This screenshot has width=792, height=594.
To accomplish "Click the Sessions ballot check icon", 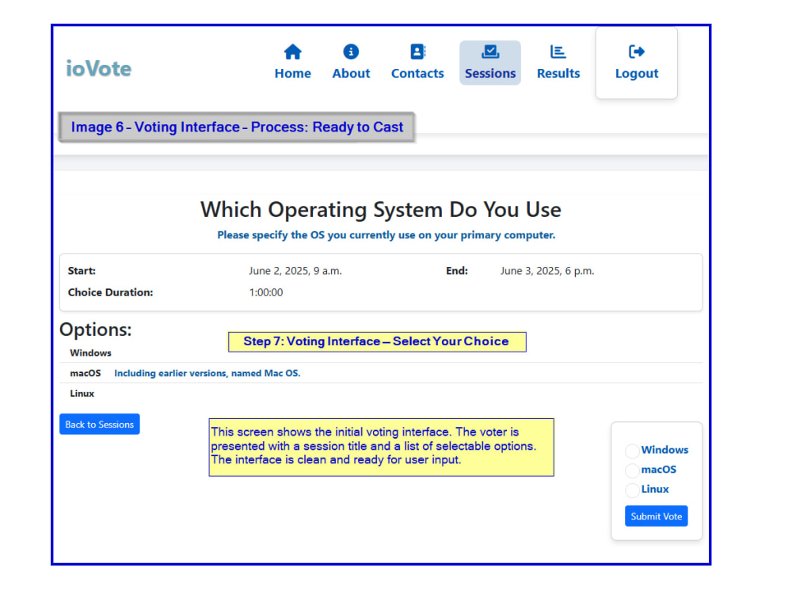I will click(490, 51).
